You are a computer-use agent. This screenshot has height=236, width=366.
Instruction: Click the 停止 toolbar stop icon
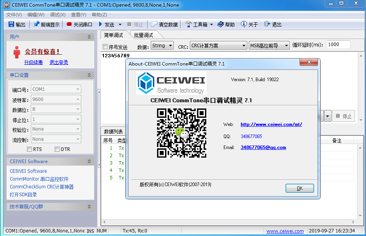[x=129, y=24]
